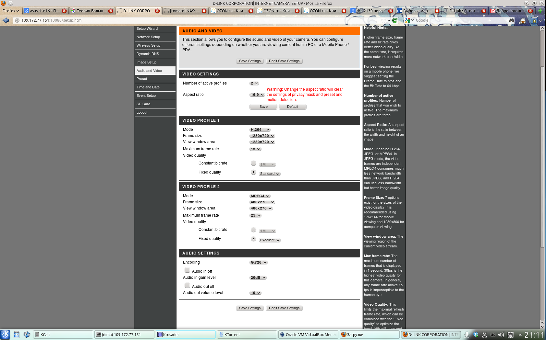Screen dimensions: 546x340
Task: Open the bookmarks menu icon
Action: (534, 21)
